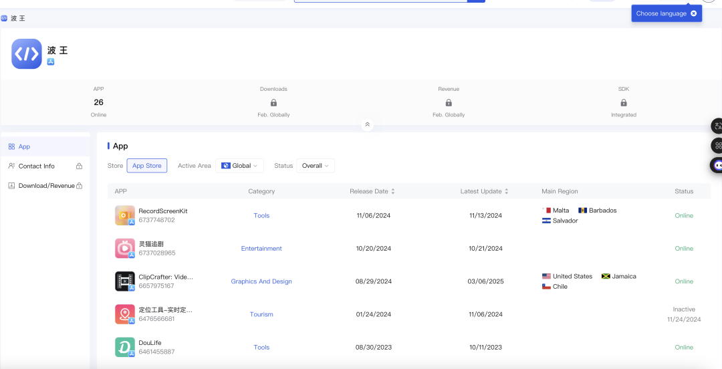Open the 灵猫追剧 app name
Screen dimensions: 722x369
(151, 244)
